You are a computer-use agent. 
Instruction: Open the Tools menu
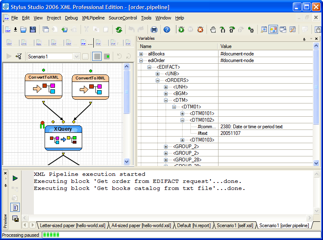point(146,18)
